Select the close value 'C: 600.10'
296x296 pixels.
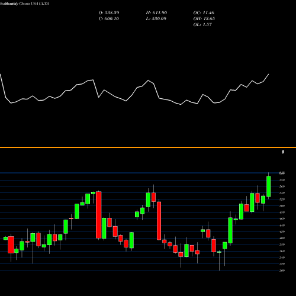tap(109, 19)
